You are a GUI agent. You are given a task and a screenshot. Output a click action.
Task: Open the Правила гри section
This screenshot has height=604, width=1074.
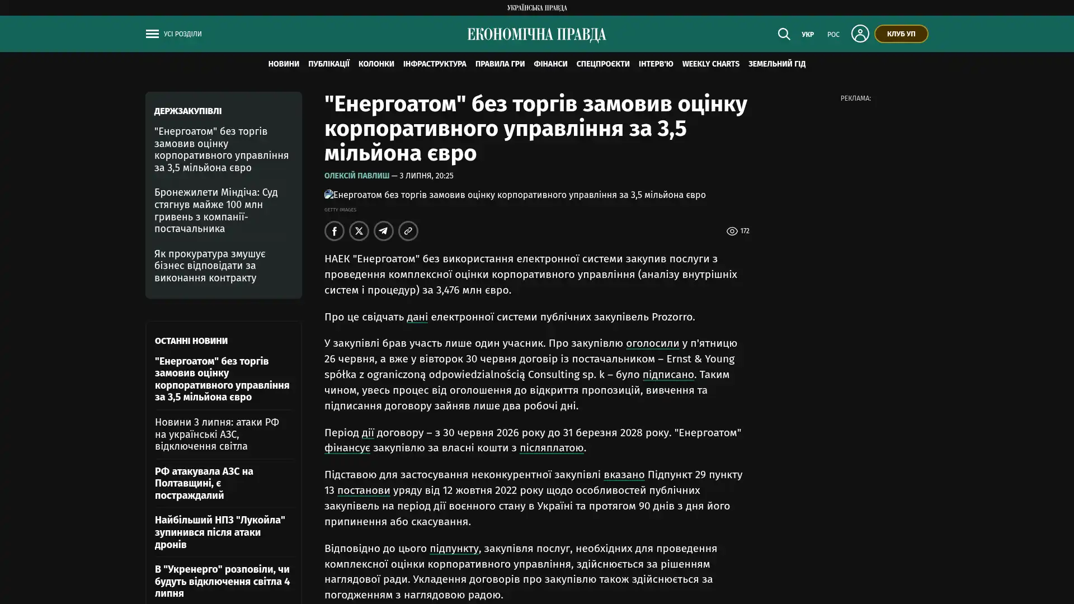tap(500, 64)
